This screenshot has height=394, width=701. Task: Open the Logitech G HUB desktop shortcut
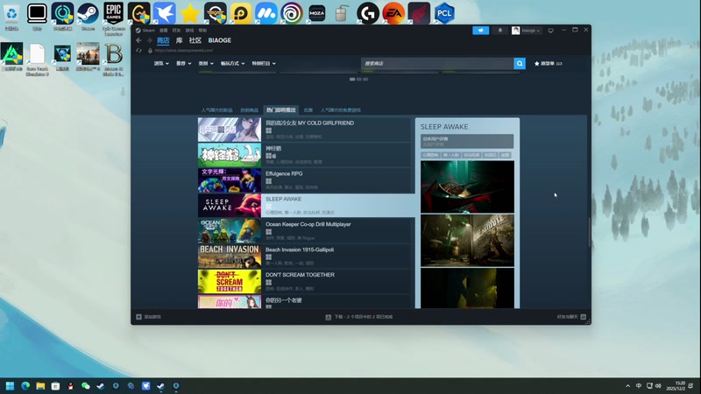coord(368,13)
